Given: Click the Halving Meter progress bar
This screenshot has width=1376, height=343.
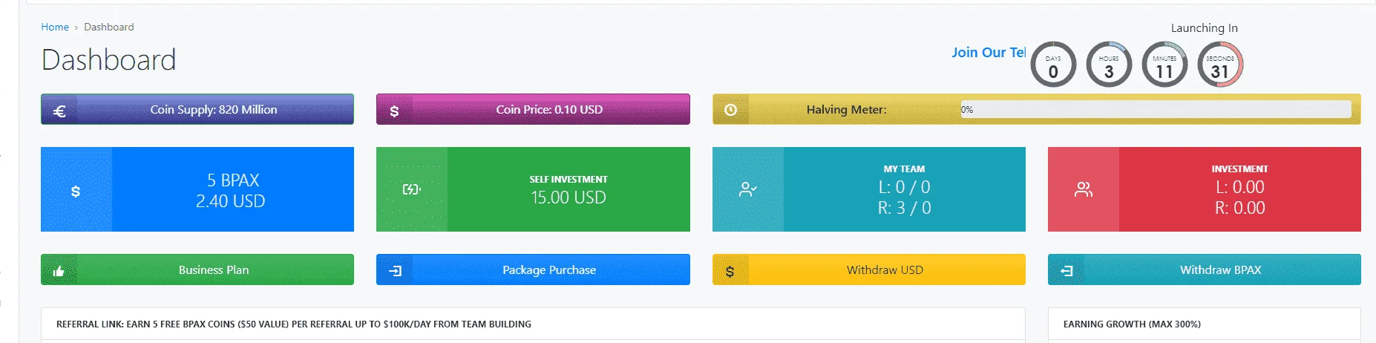Looking at the screenshot, I should 1156,109.
